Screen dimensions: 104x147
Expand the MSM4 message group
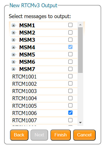(13, 47)
